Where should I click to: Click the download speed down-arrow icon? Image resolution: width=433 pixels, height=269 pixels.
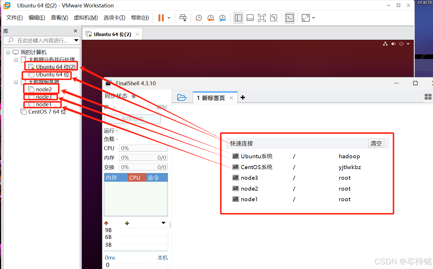(x=127, y=223)
